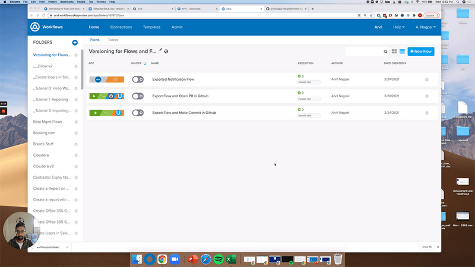The height and width of the screenshot is (267, 475).
Task: Open Templates in top navigation
Action: click(151, 27)
